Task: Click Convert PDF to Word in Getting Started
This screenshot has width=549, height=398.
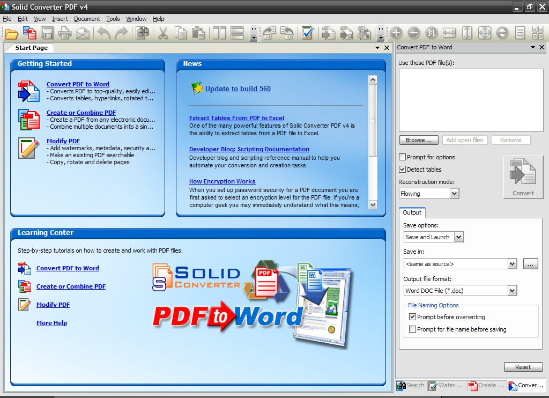Action: [78, 84]
